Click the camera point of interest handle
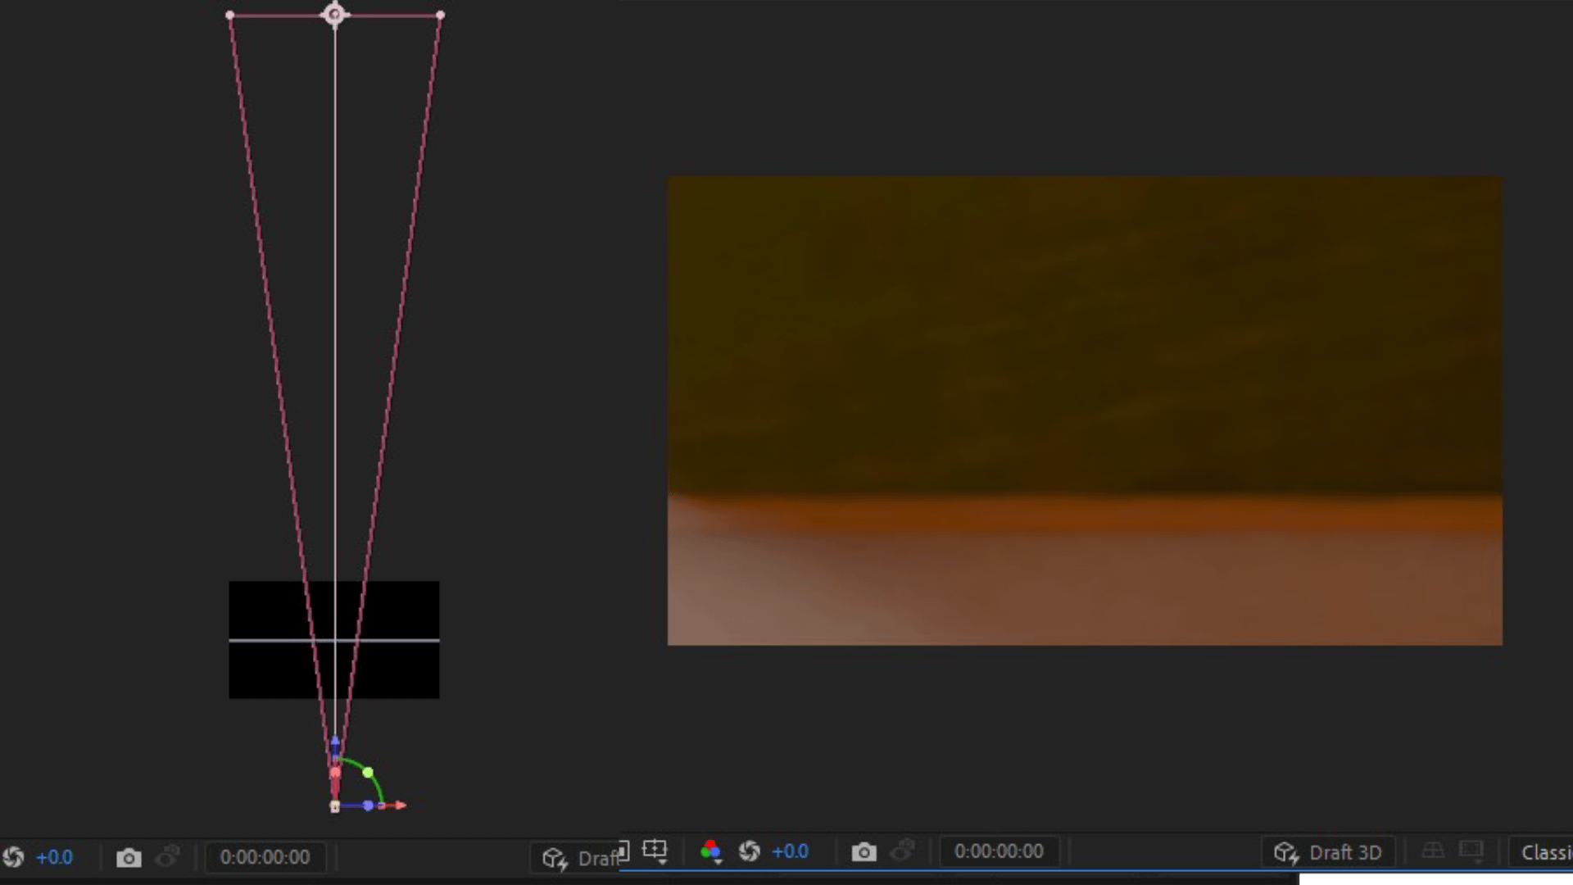The width and height of the screenshot is (1573, 885). [334, 15]
